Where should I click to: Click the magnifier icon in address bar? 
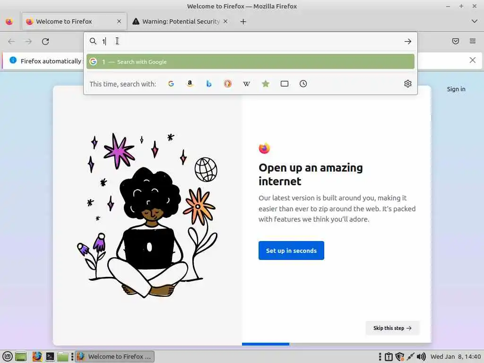point(93,41)
